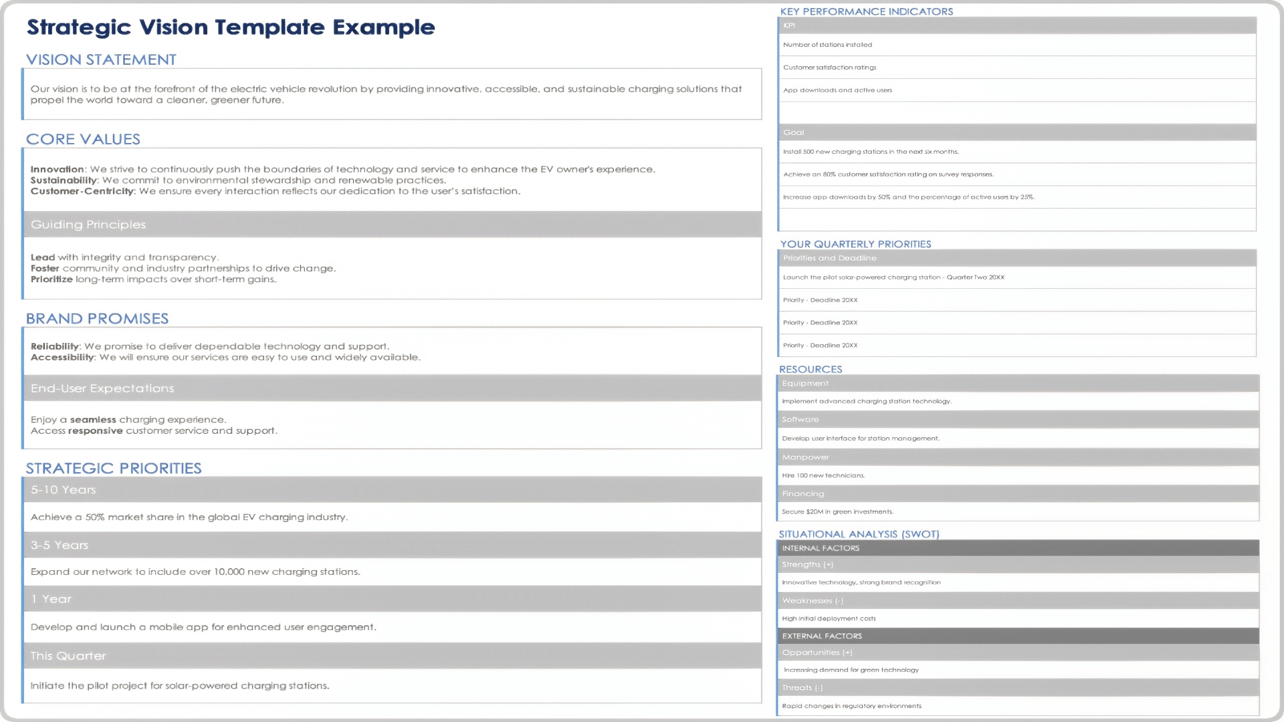The height and width of the screenshot is (722, 1284).
Task: Click 'High initial deployment costs' row
Action: [1018, 619]
